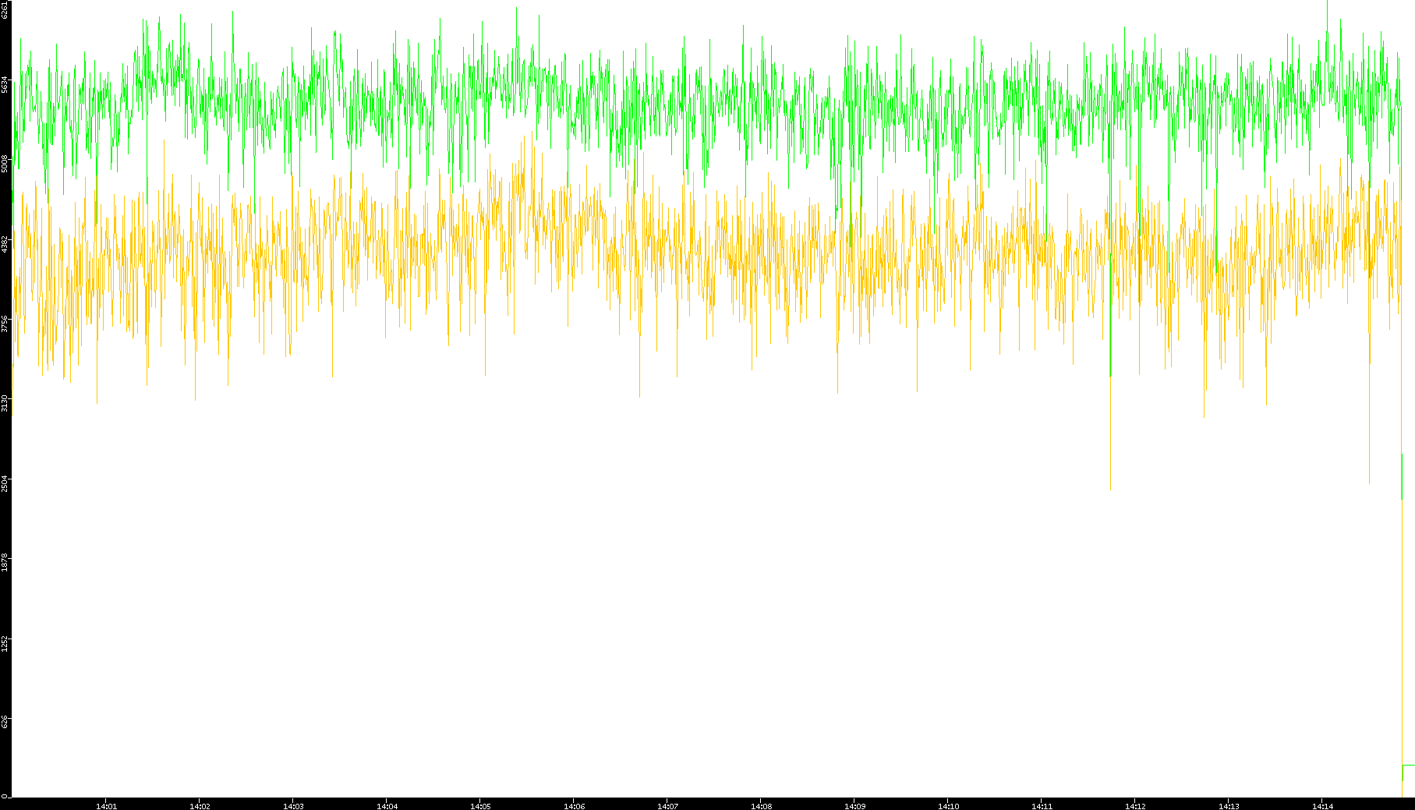Click the 3130 label on the vertical axis
This screenshot has width=1415, height=810.
pyautogui.click(x=5, y=403)
